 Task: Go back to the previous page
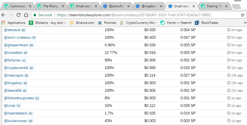click(x=3, y=15)
